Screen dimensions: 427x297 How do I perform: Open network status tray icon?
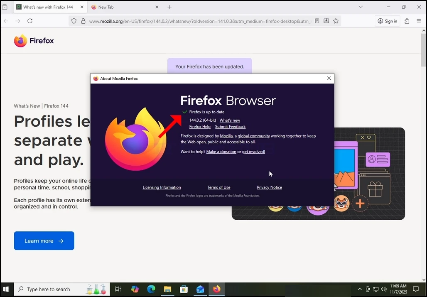[x=376, y=289]
